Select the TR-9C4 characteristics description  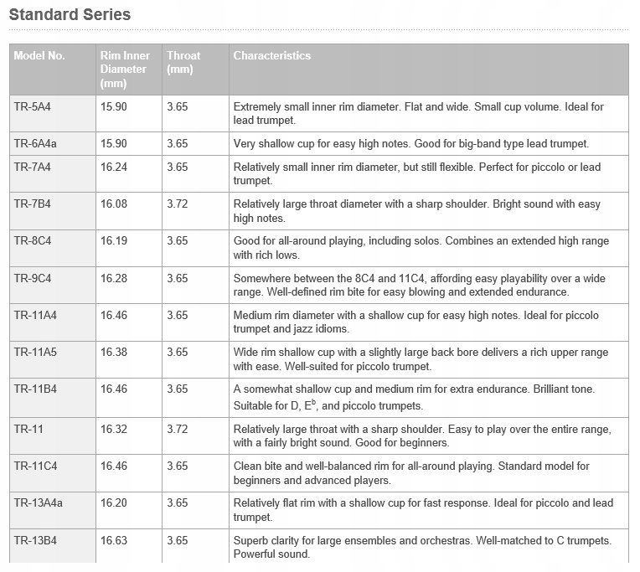(x=419, y=286)
